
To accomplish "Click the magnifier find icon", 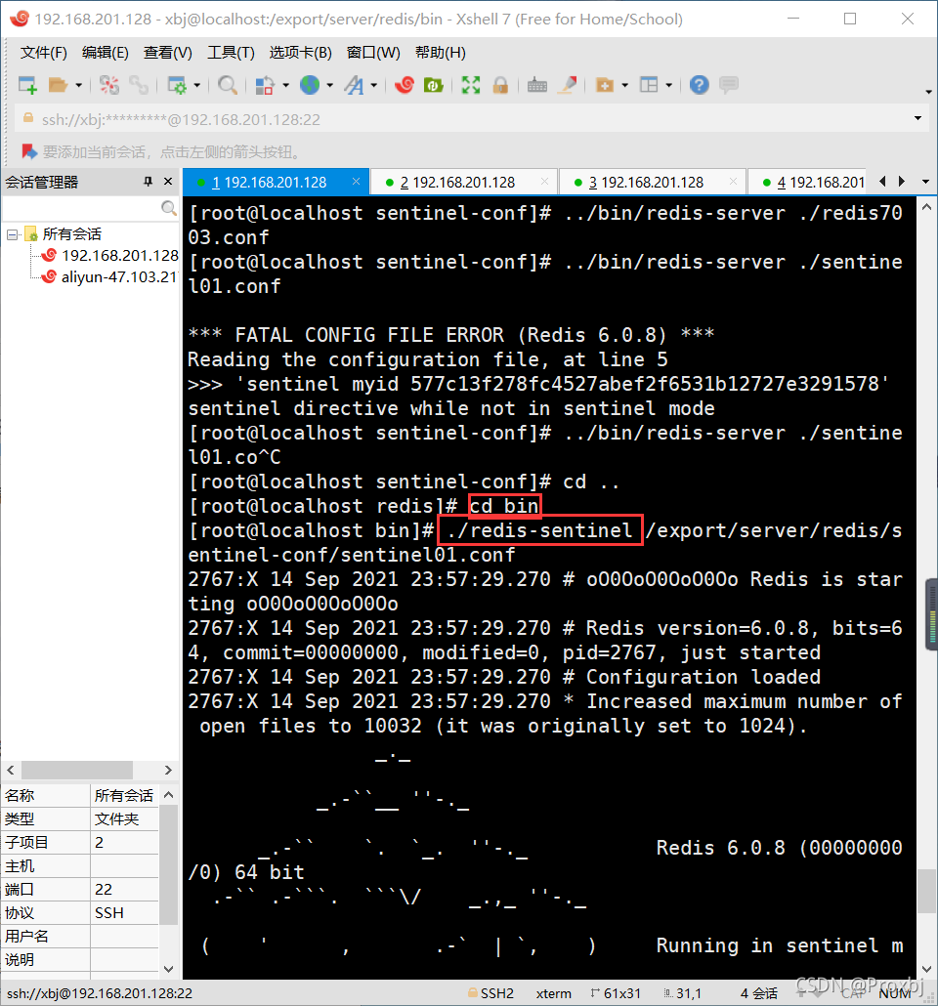I will point(228,85).
